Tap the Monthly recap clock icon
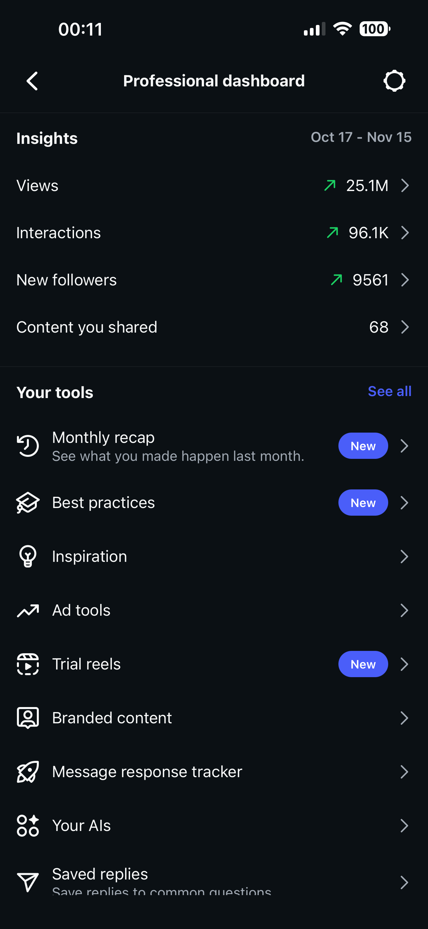 point(28,446)
